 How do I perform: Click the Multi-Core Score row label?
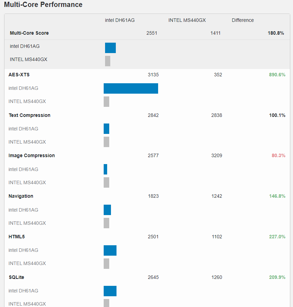(29, 33)
